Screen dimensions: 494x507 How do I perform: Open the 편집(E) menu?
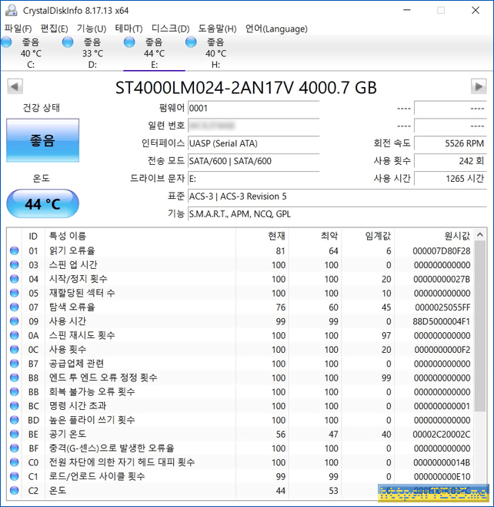click(x=54, y=29)
